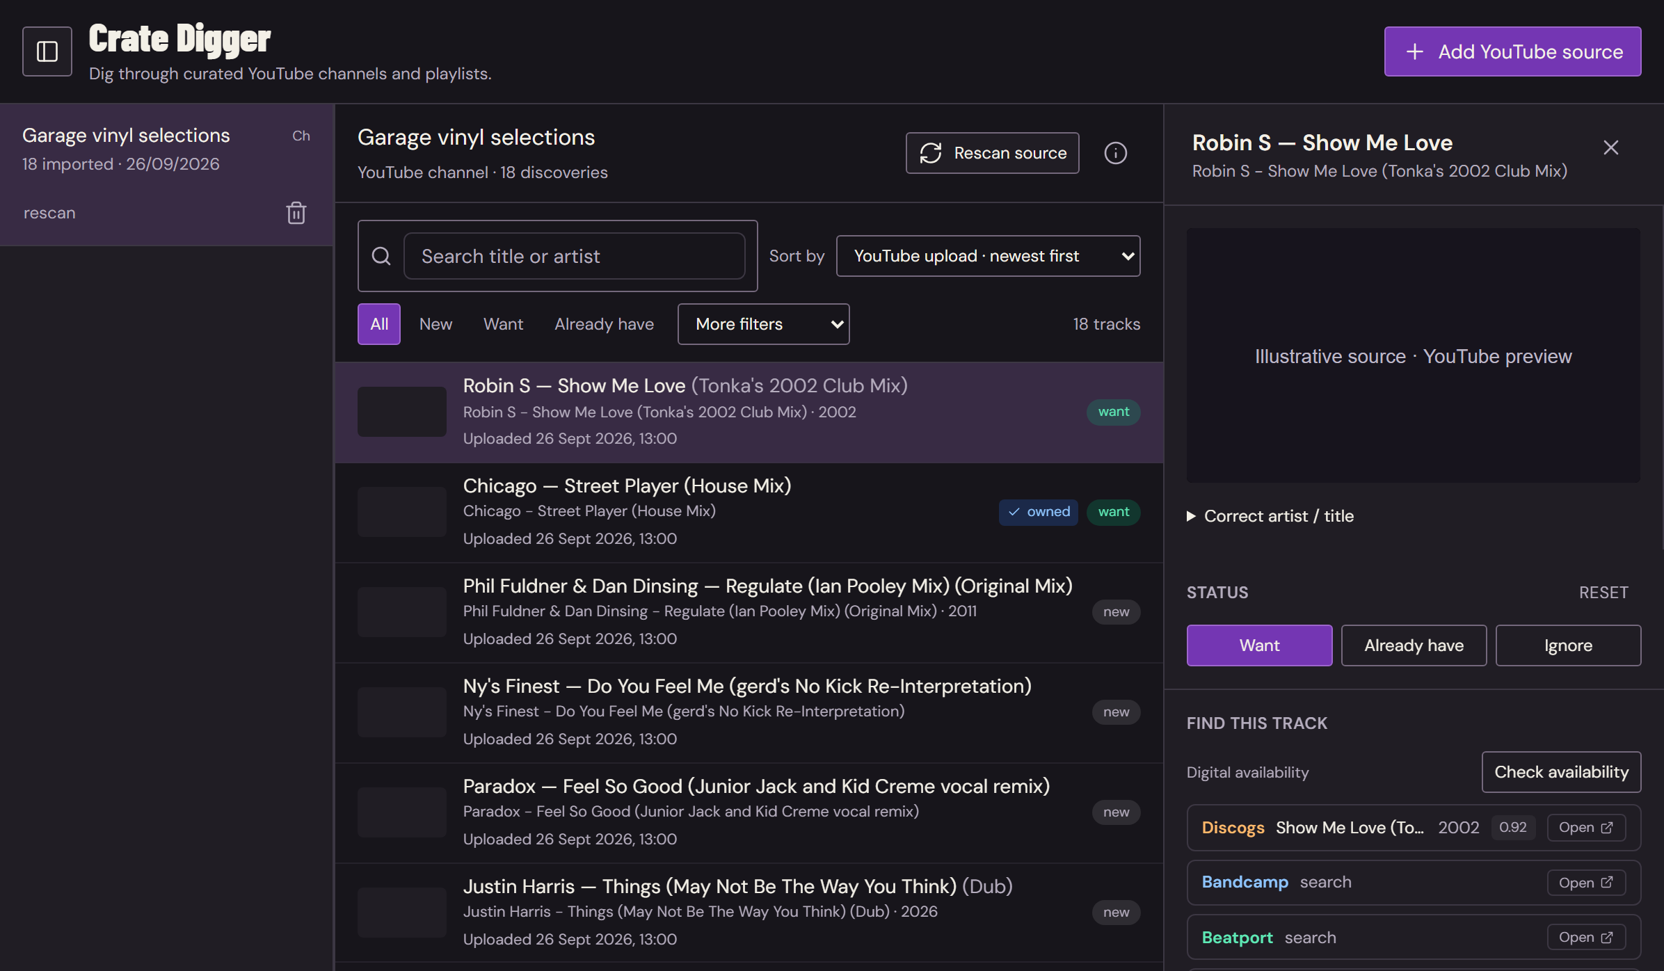Open external link icon on Discogs row
The width and height of the screenshot is (1664, 971).
coord(1607,828)
